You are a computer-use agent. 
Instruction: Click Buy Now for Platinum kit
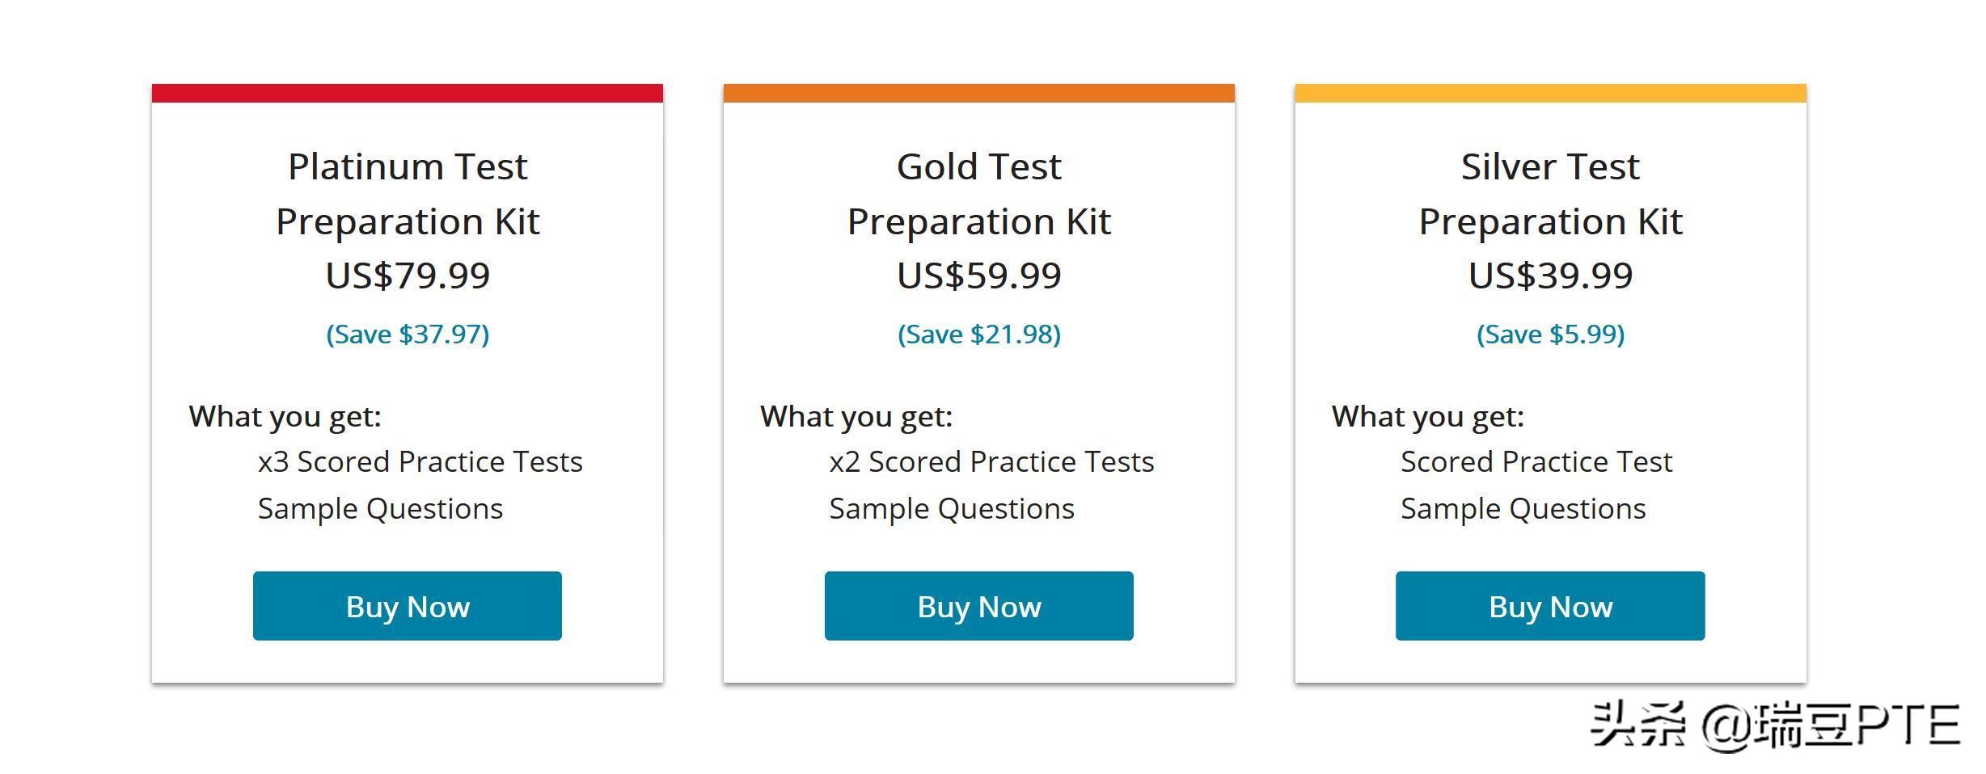click(x=407, y=606)
